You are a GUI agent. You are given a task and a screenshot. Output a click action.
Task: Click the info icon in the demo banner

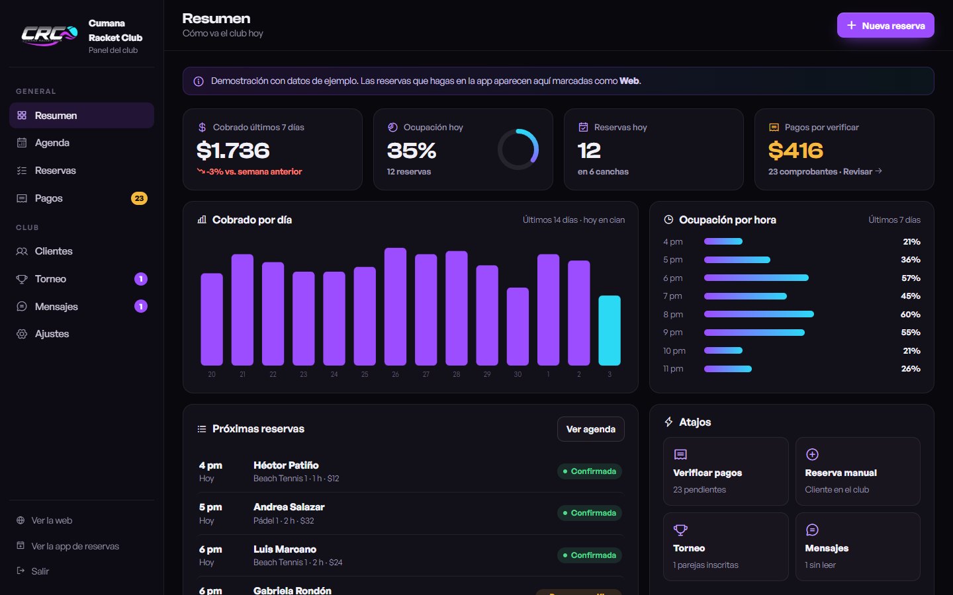[199, 81]
